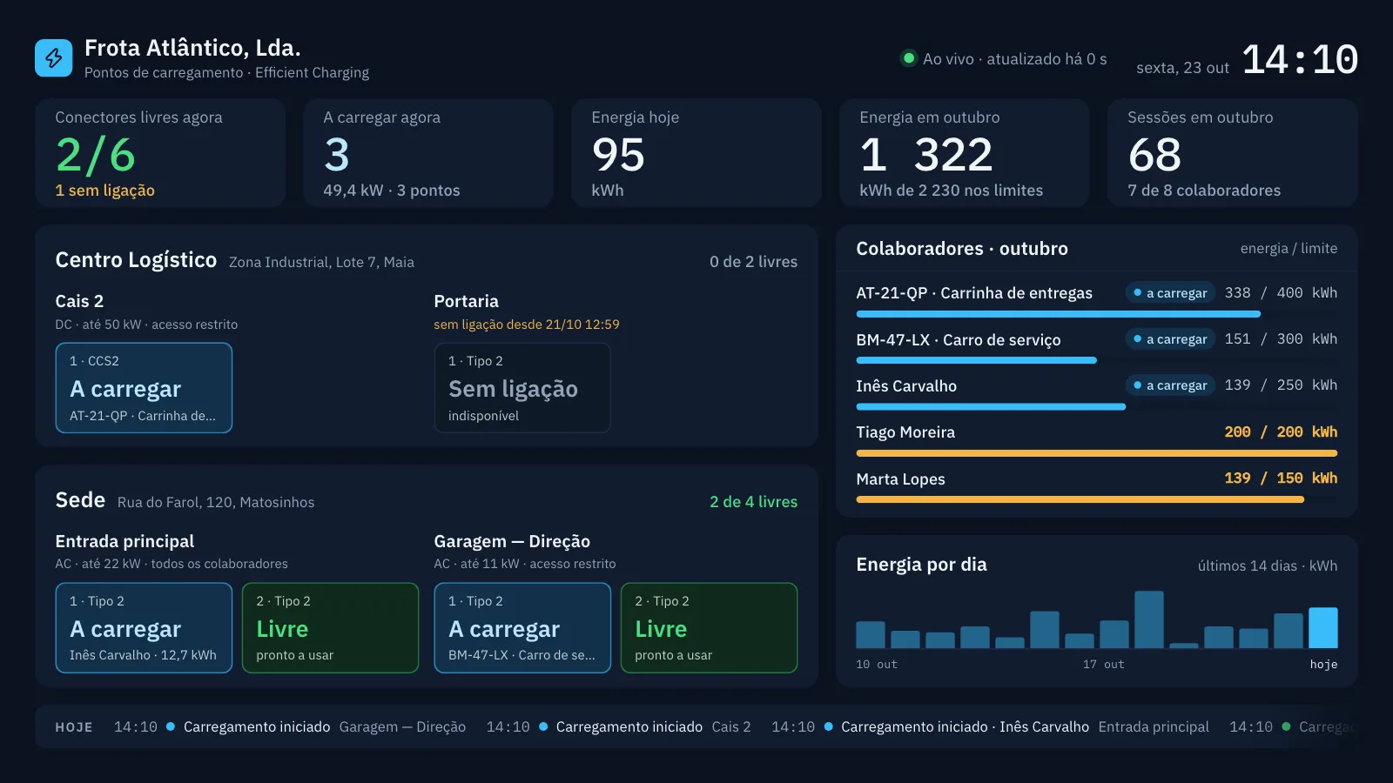1393x783 pixels.
Task: Open the Energia hoje 95 kWh card
Action: pyautogui.click(x=696, y=153)
